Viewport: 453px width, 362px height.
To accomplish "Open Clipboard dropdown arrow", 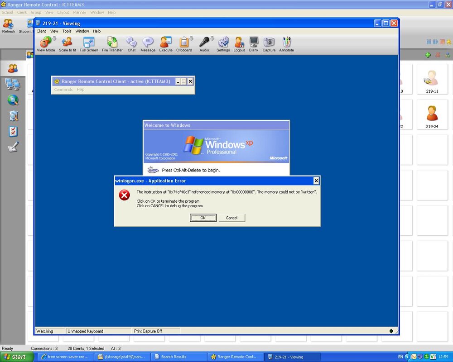I will 191,38.
